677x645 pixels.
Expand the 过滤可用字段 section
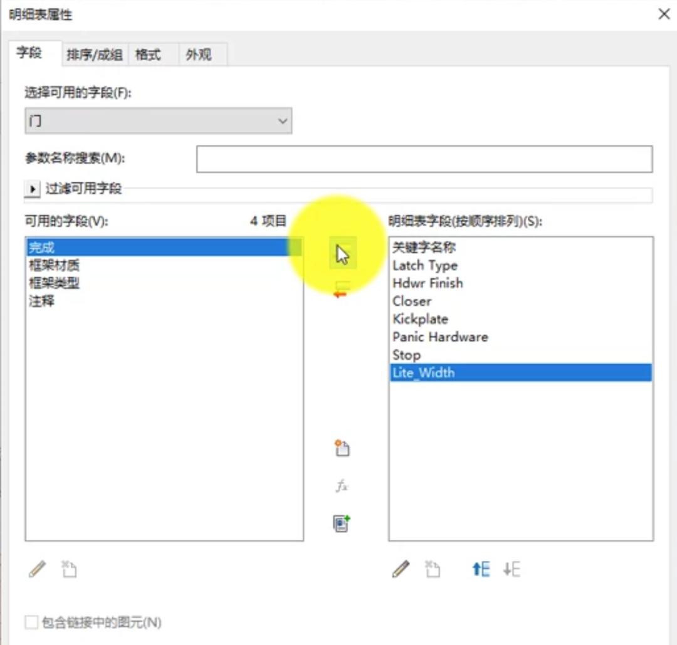click(x=32, y=189)
